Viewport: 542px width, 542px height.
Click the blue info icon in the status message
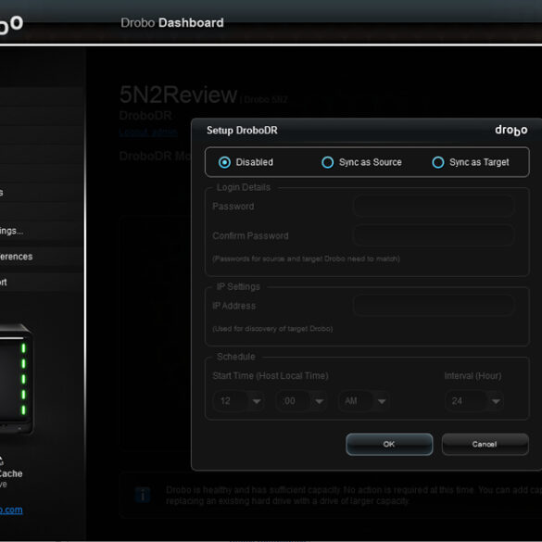(143, 495)
